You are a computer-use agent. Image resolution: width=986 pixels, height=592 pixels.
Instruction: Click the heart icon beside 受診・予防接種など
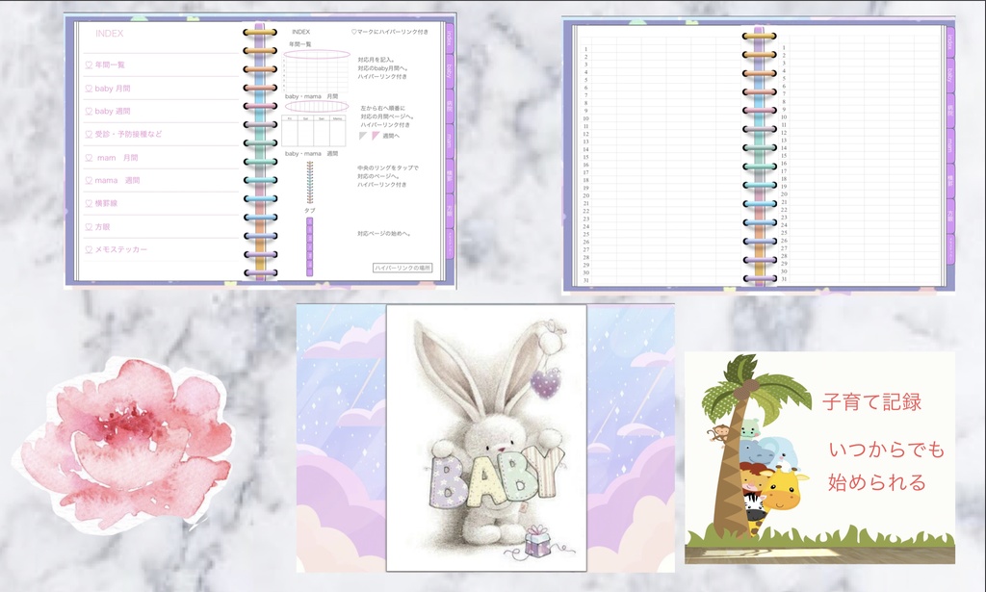click(89, 134)
